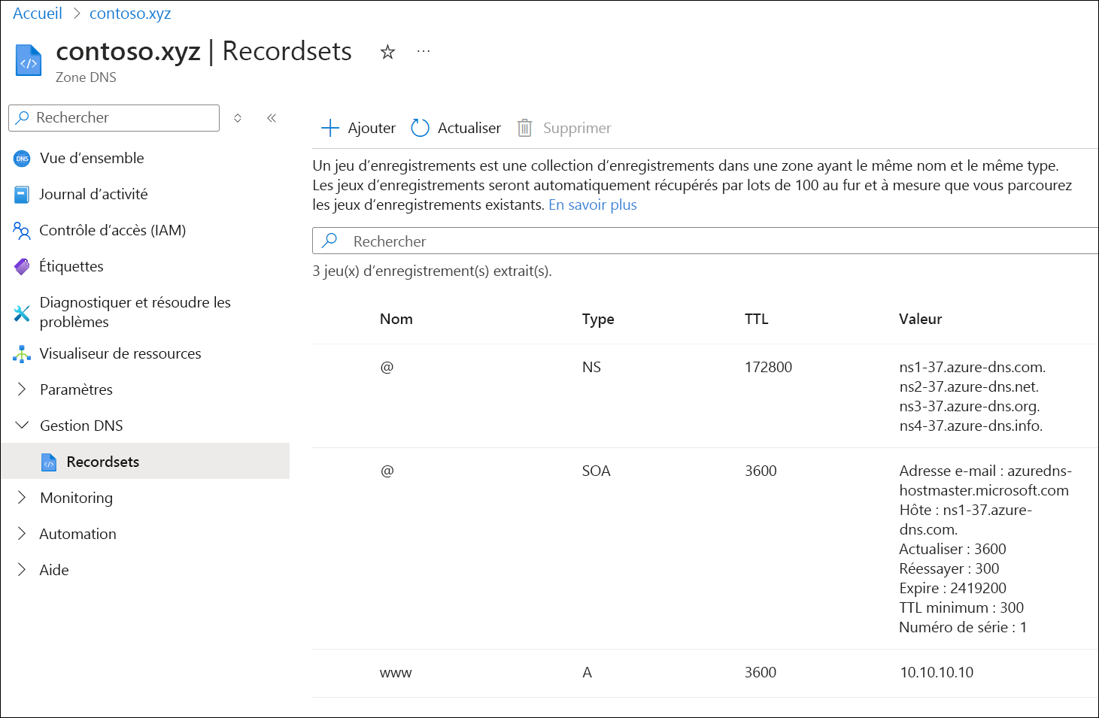Open Vue d'ensemble DNS icon
This screenshot has width=1099, height=718.
tap(22, 158)
